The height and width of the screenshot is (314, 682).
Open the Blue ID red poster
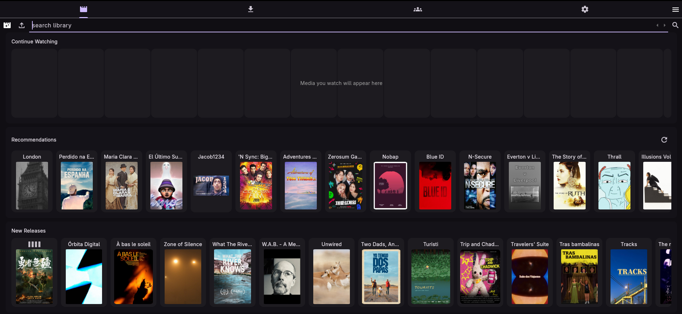coord(435,186)
